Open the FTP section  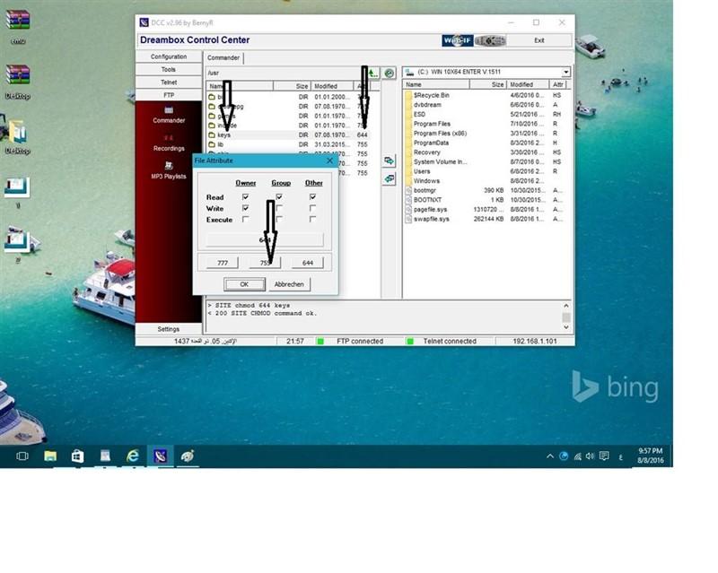pyautogui.click(x=169, y=95)
